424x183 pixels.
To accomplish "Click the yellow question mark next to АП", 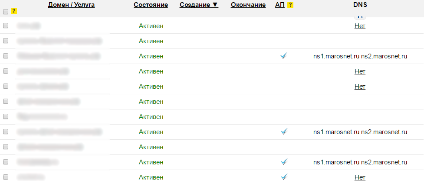I will (290, 5).
